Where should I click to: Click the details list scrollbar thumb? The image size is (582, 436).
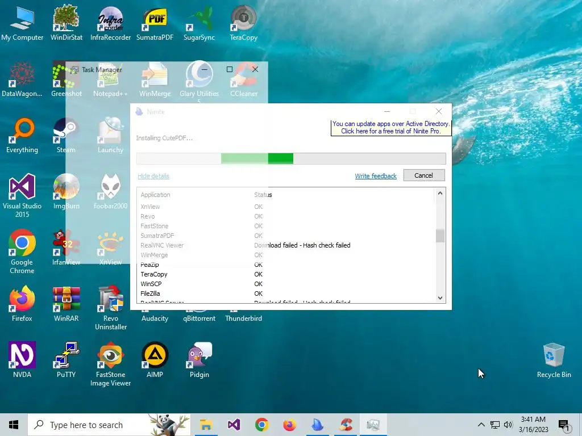pyautogui.click(x=440, y=236)
